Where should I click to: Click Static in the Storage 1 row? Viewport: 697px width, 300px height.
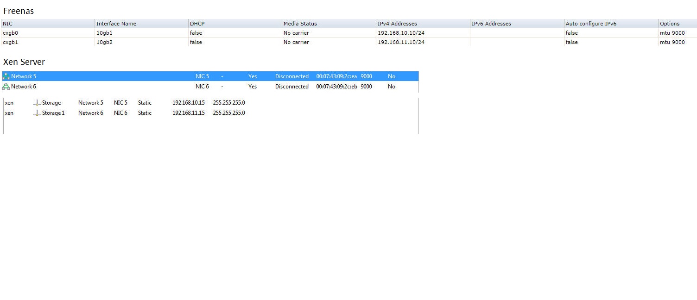145,113
